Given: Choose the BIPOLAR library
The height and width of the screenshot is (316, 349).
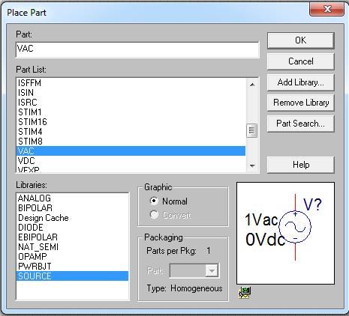Looking at the screenshot, I should [72, 208].
